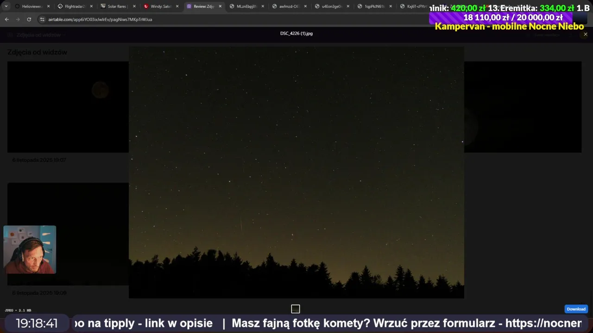
Task: Click the browser forward arrow
Action: (18, 19)
